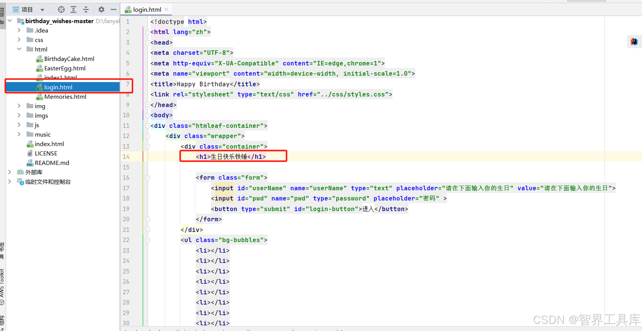642x331 pixels.
Task: Open BirthdayCake.html in project tree
Action: (69, 59)
